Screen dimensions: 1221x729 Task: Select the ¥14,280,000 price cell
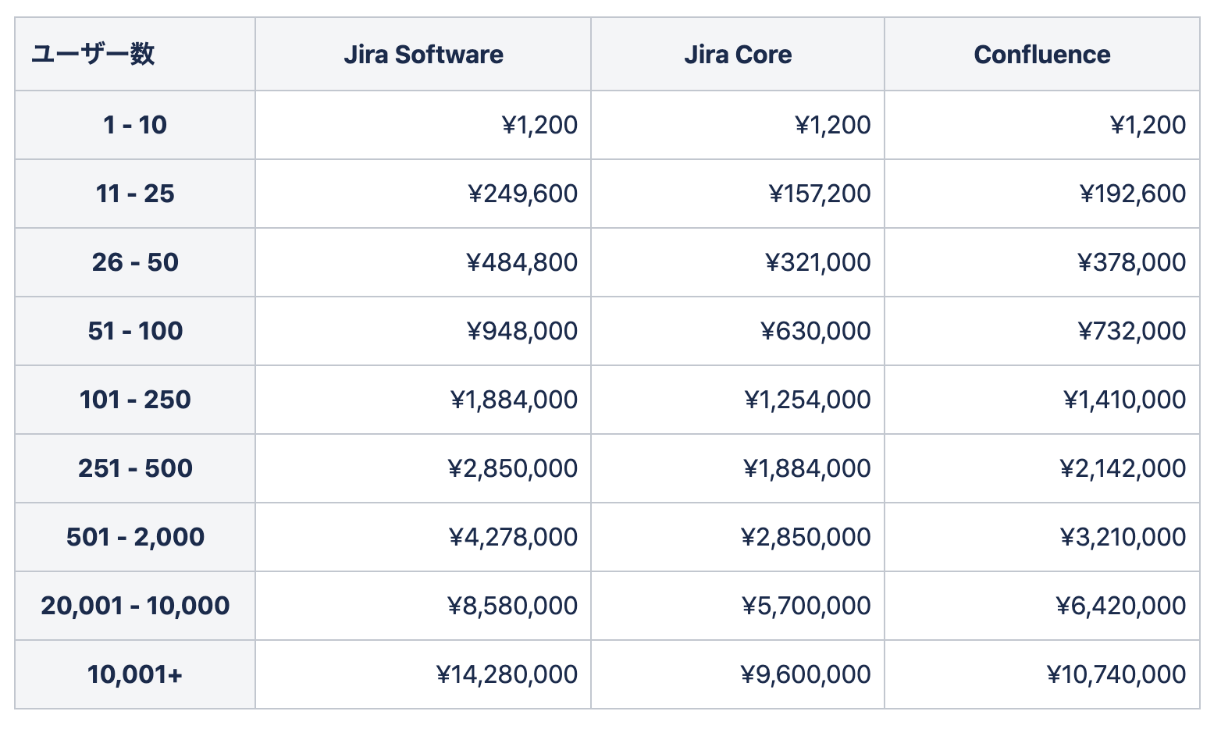(x=507, y=674)
